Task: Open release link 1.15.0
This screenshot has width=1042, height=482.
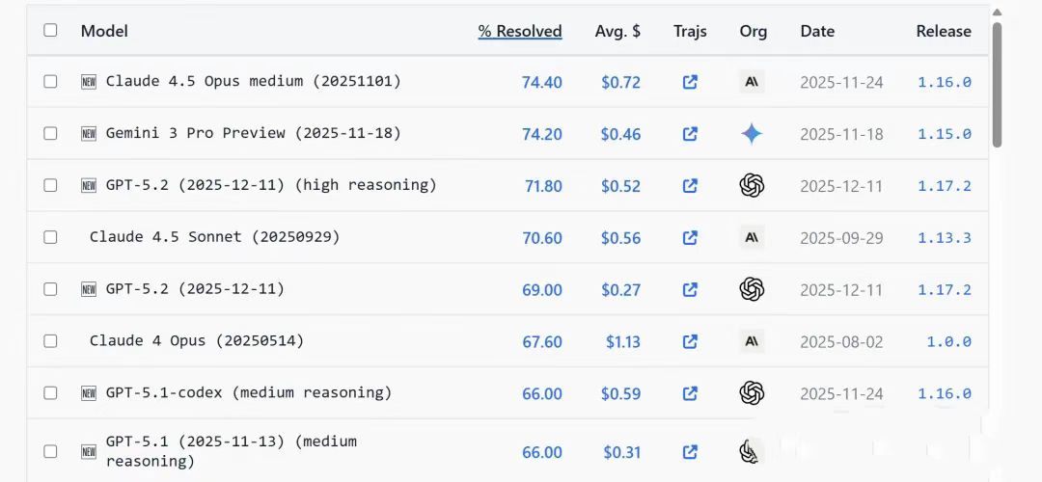Action: [x=945, y=134]
